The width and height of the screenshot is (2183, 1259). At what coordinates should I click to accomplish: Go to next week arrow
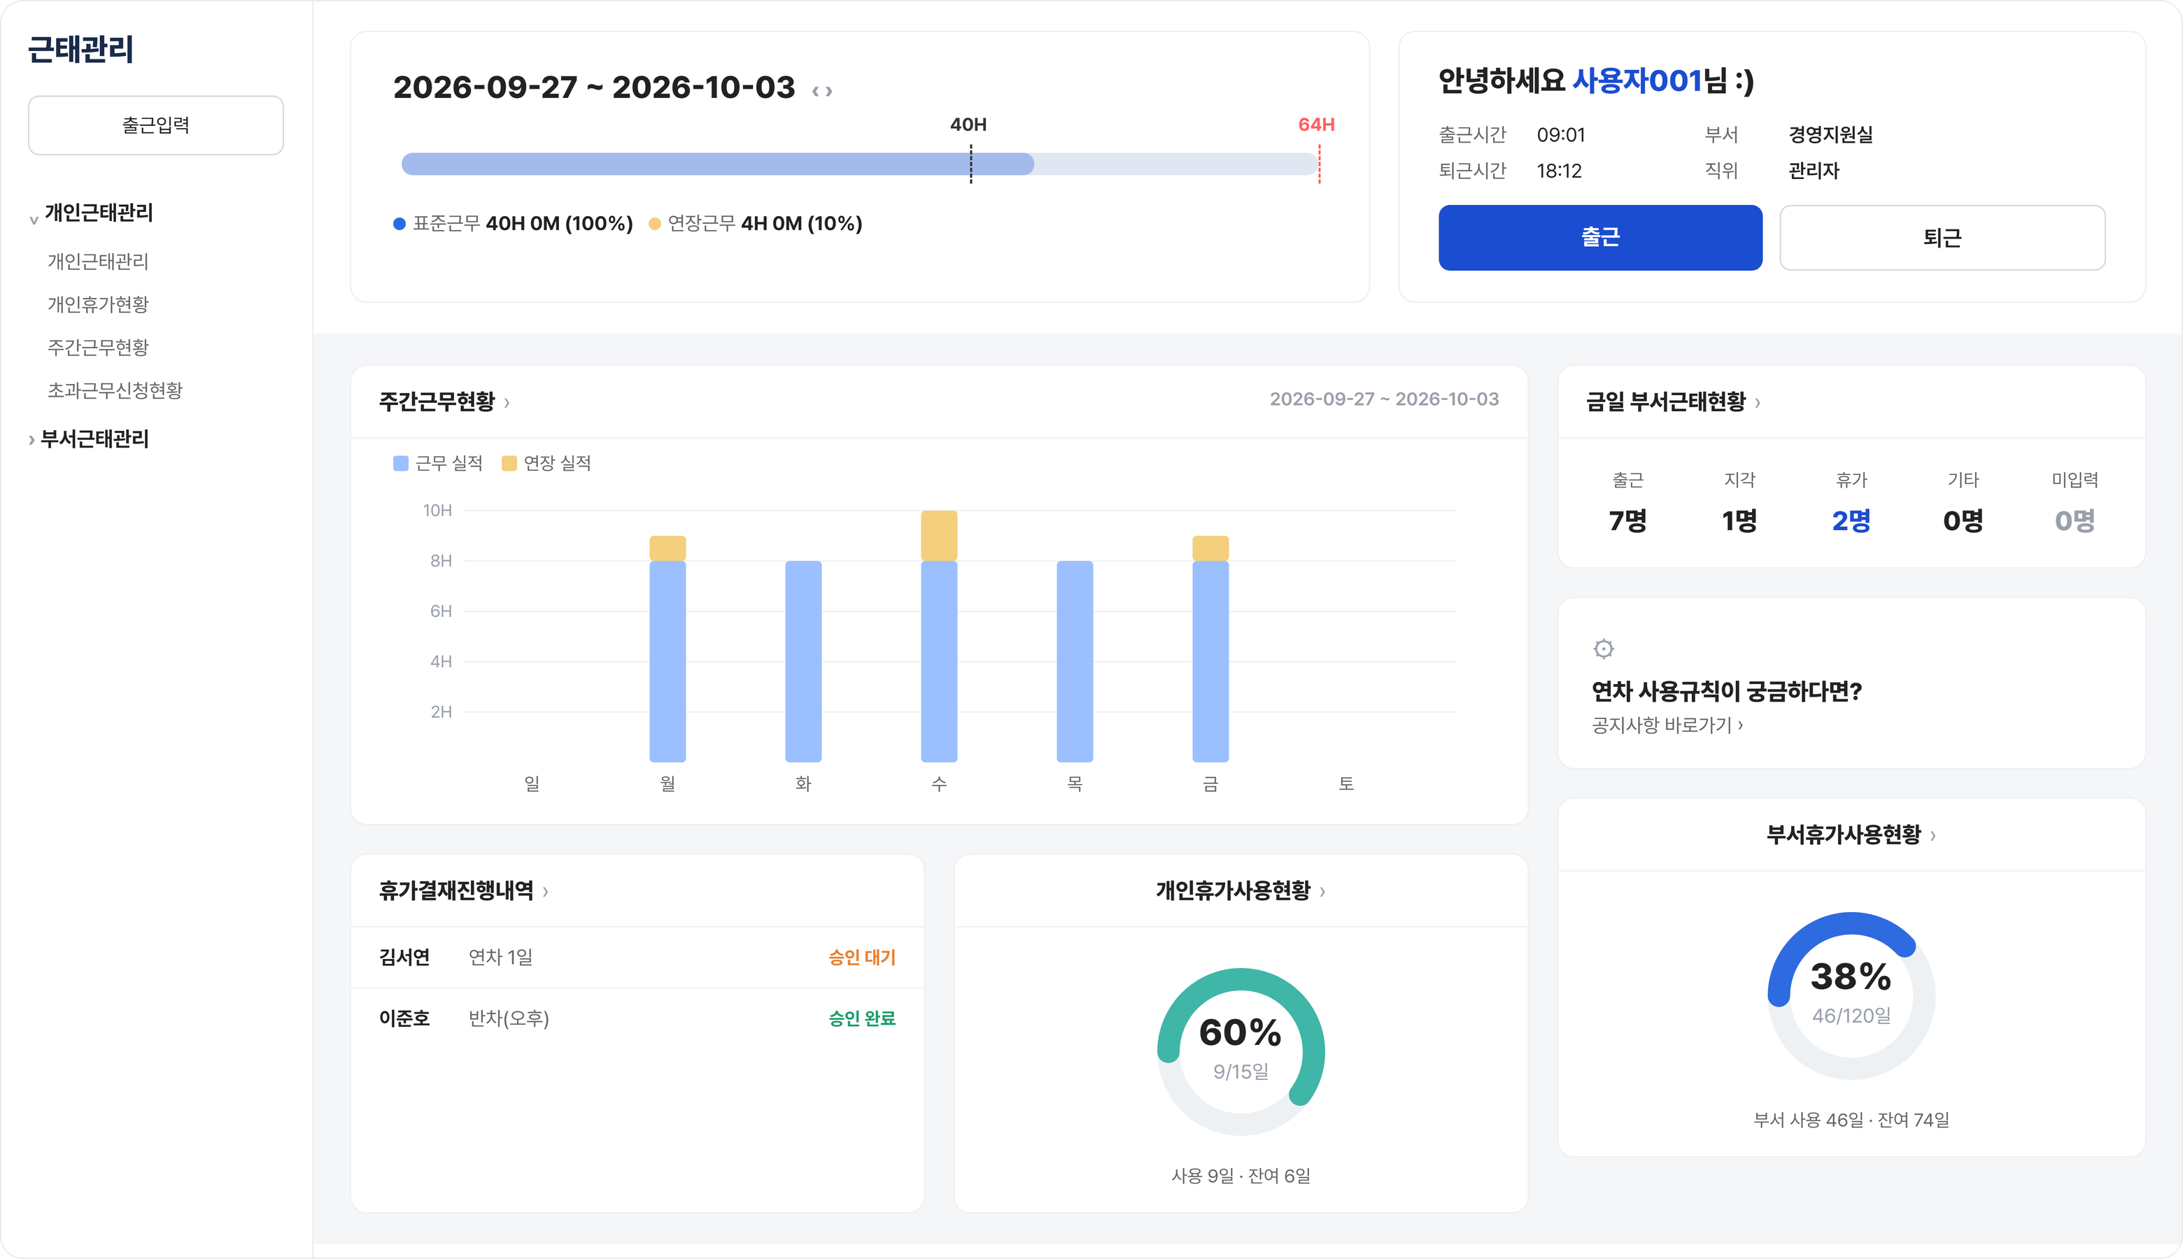[828, 91]
